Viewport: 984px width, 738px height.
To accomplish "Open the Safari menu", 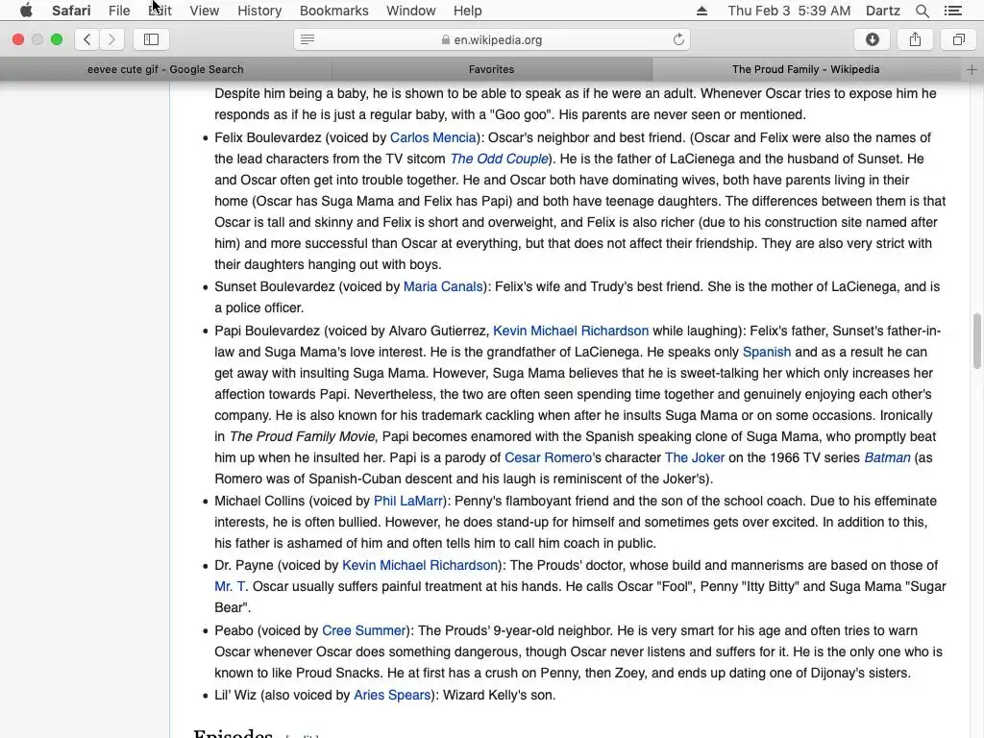I will pos(71,11).
